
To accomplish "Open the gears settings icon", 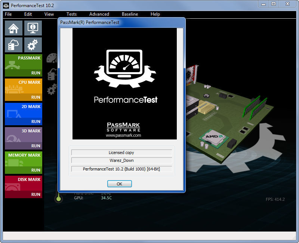I will [33, 45].
